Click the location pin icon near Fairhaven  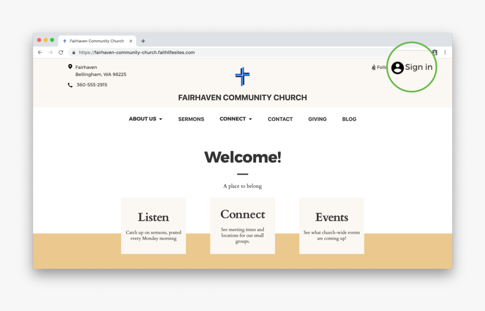(x=70, y=67)
